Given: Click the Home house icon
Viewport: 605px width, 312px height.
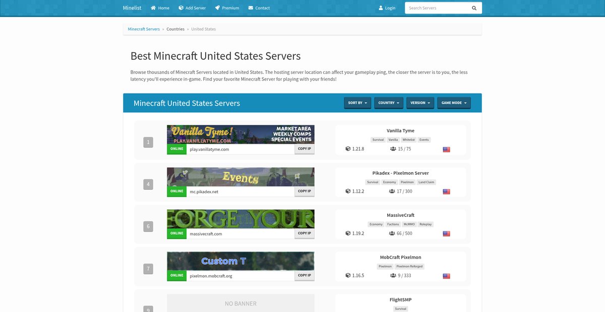Looking at the screenshot, I should (153, 8).
